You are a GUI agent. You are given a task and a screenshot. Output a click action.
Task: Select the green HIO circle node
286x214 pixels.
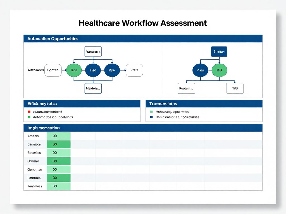pyautogui.click(x=220, y=70)
